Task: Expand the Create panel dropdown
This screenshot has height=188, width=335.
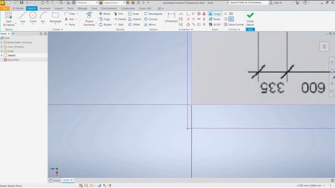Action: pyautogui.click(x=58, y=29)
